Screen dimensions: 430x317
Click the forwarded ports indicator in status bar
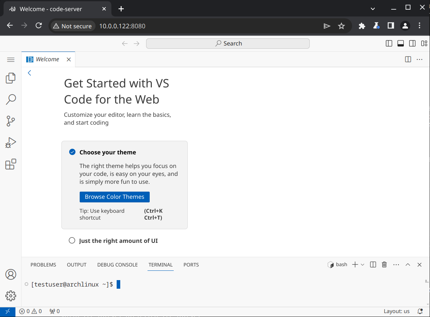55,311
